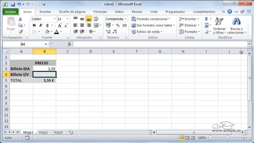
Task: Open Dar formato como tabla dropdown
Action: (x=153, y=25)
